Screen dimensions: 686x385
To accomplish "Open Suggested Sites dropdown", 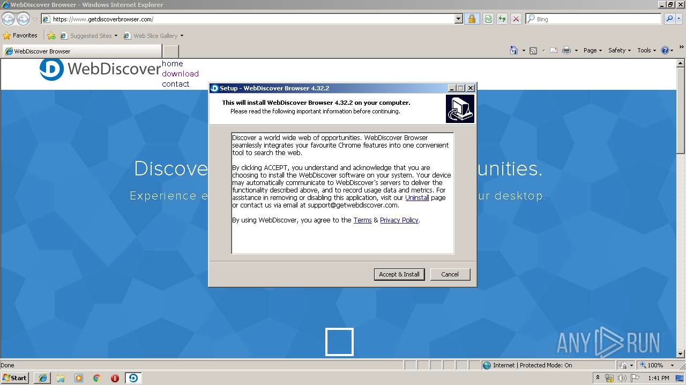I will (88, 36).
